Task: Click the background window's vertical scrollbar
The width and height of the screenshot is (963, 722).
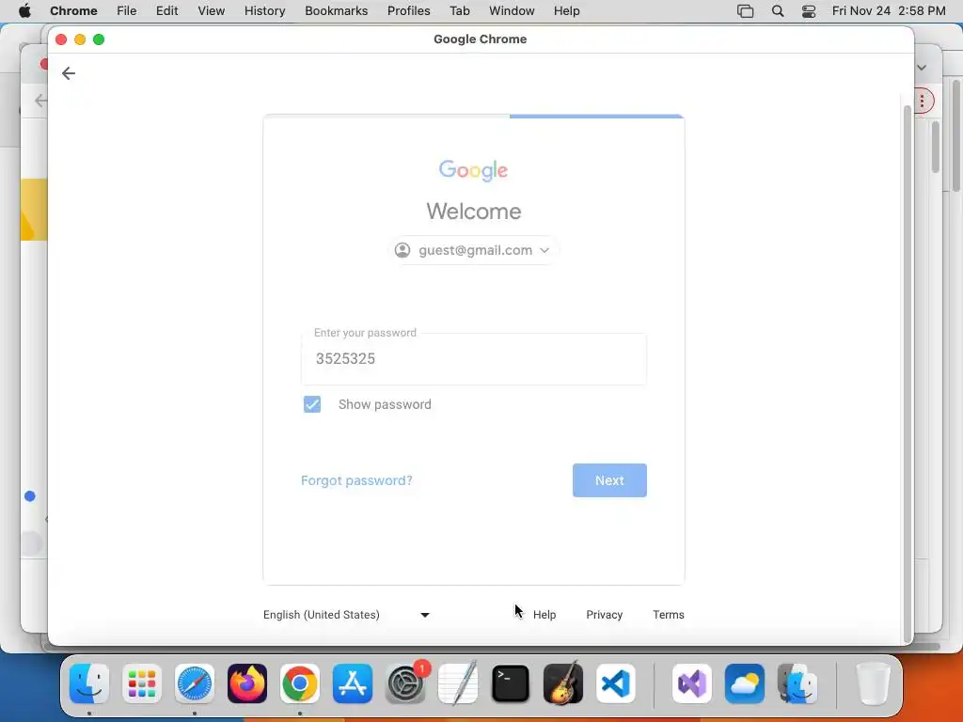Action: [936, 148]
